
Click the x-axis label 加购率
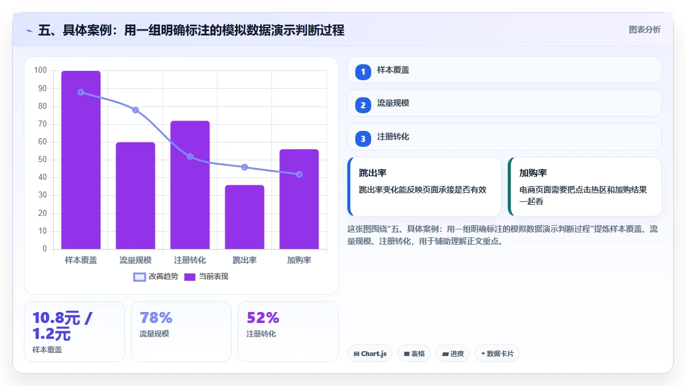coord(300,260)
